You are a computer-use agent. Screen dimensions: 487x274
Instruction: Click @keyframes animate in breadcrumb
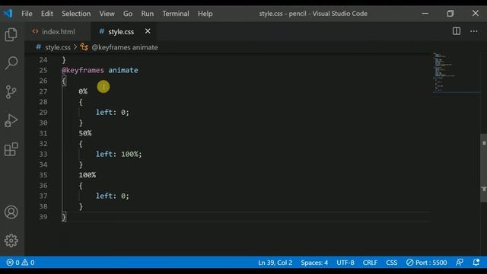coord(125,47)
